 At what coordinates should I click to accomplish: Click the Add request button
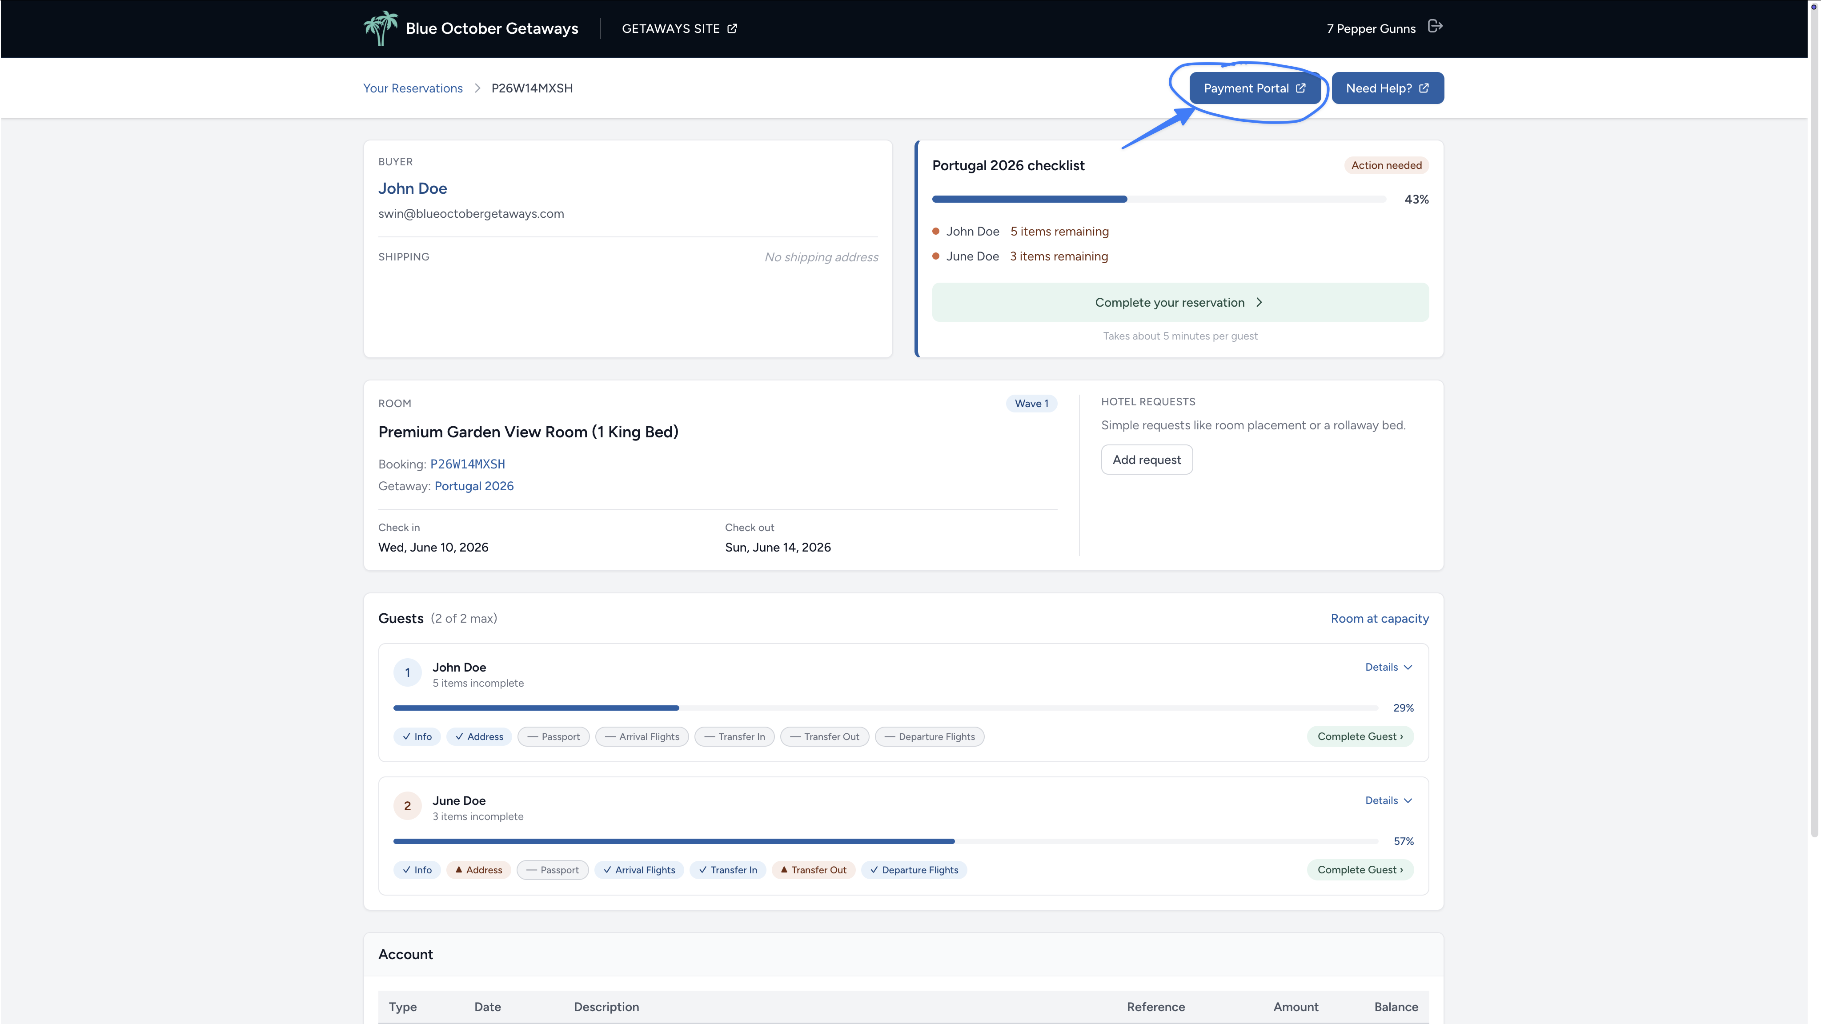pos(1147,460)
